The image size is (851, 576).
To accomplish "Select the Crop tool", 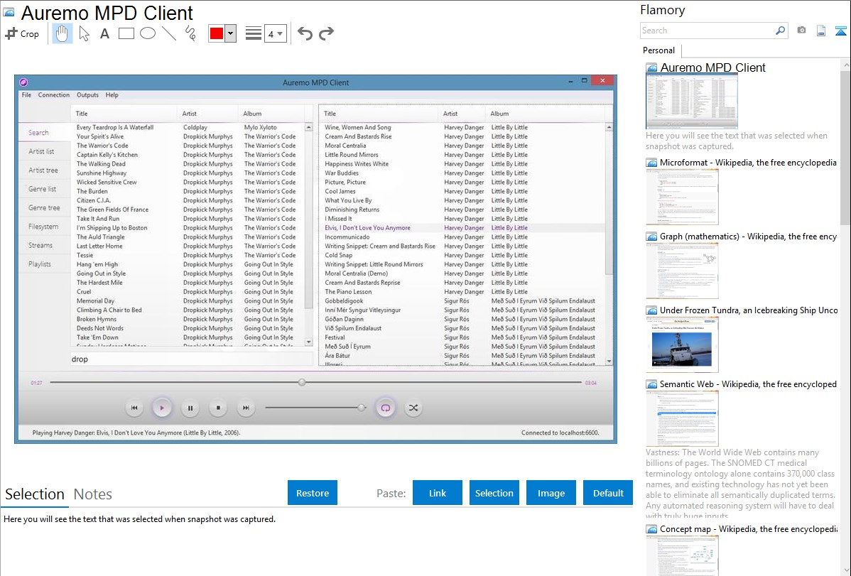I will click(x=22, y=33).
